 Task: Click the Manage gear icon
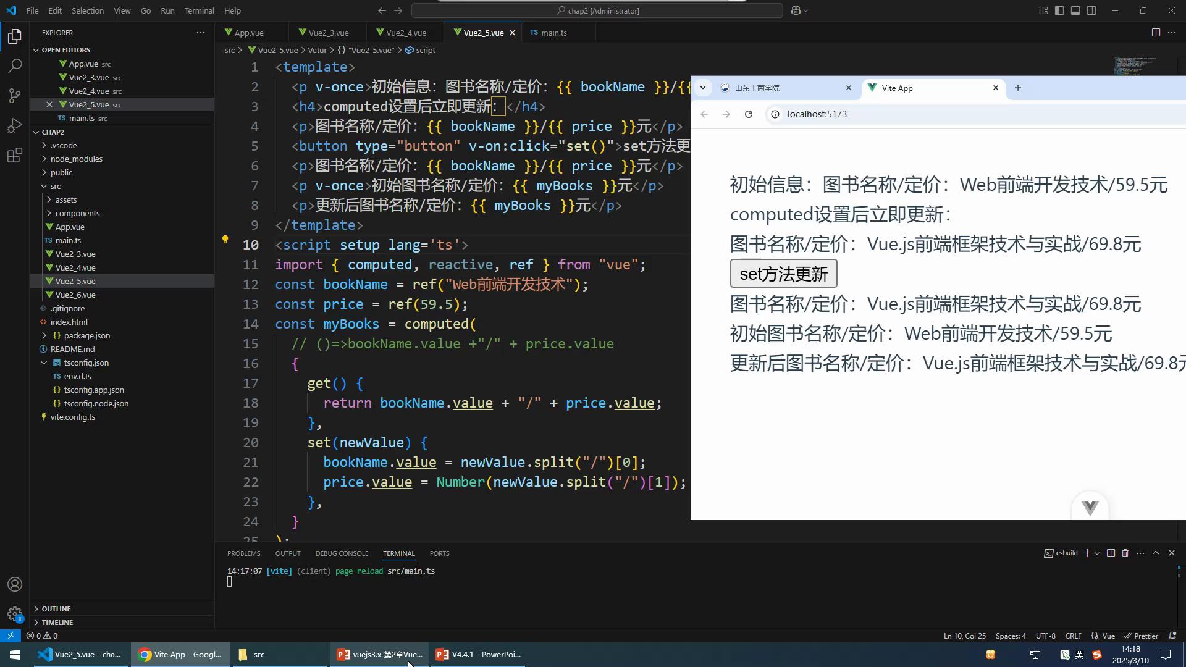point(15,614)
